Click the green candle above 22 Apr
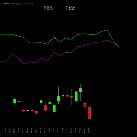 click(x=81, y=90)
